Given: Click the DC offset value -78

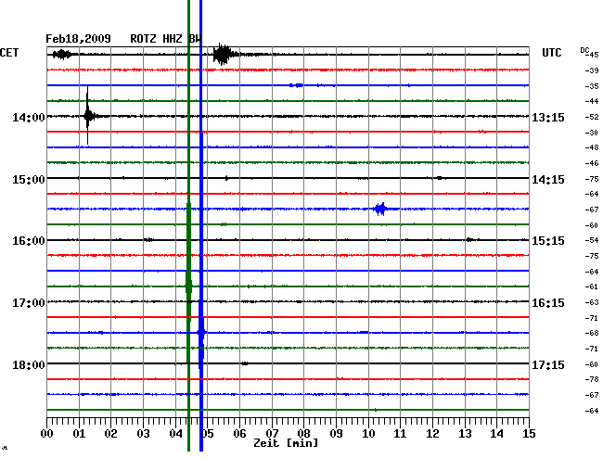Looking at the screenshot, I should click(x=592, y=379).
